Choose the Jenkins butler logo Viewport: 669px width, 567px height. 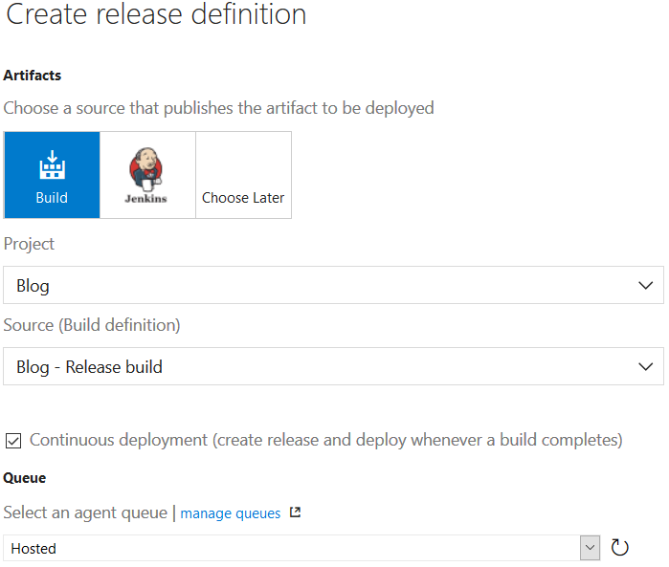point(145,169)
